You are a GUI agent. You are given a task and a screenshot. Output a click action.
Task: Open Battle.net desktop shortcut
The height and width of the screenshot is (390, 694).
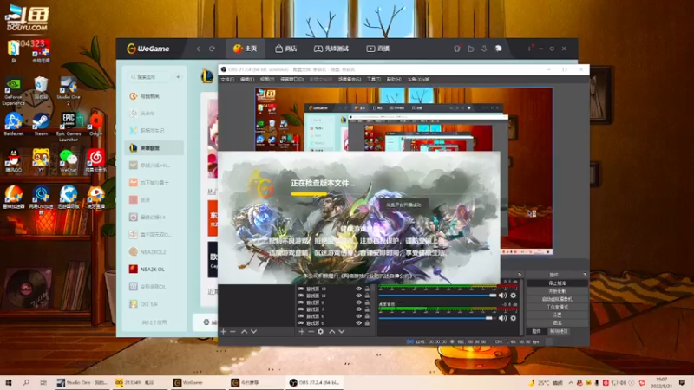click(13, 124)
